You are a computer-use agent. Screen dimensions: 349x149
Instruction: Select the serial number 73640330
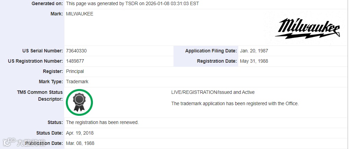tap(76, 51)
